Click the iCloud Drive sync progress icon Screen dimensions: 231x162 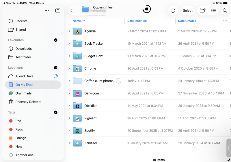tap(56, 76)
